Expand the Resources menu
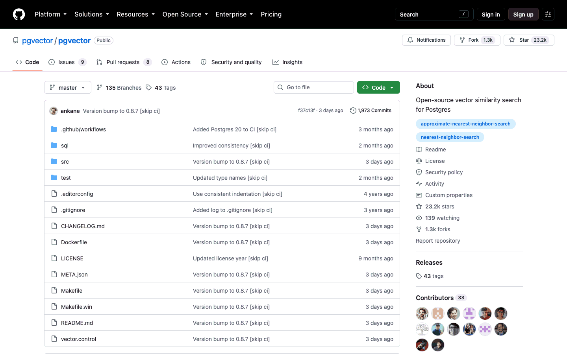Viewport: 567px width, 354px height. (x=135, y=14)
